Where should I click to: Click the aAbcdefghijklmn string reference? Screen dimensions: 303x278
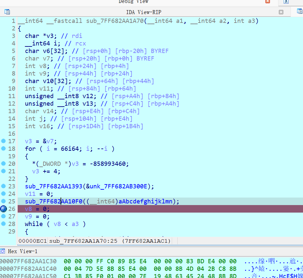pos(145,201)
